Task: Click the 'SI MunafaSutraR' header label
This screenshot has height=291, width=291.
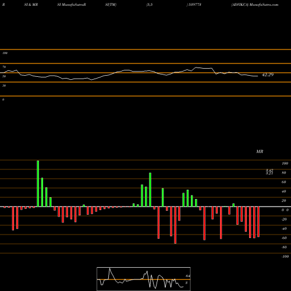Action: coord(72,5)
